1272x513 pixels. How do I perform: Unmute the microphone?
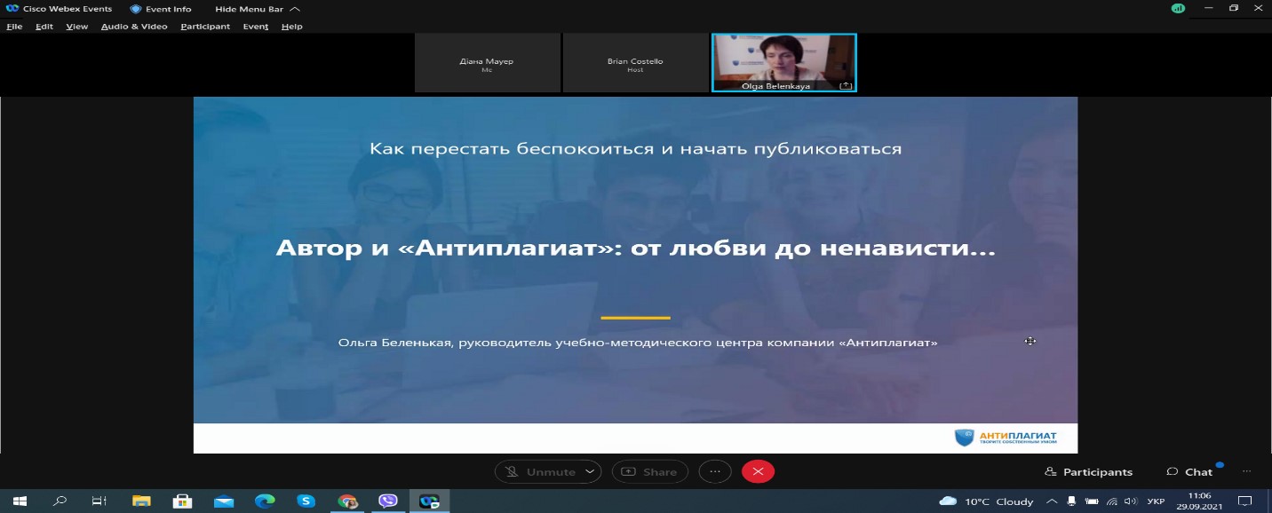click(x=540, y=472)
